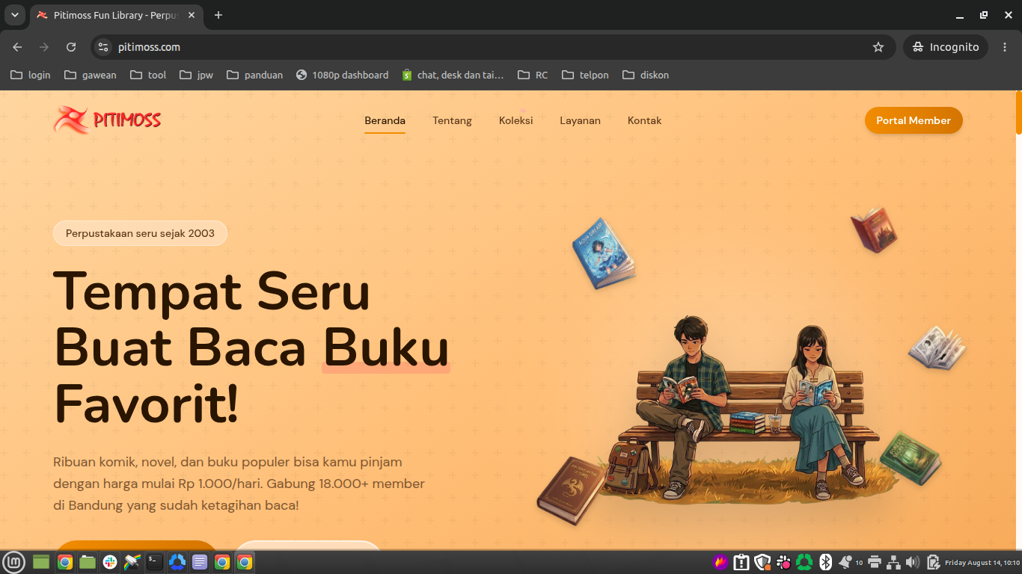Click the green show-desktop panel icon
The image size is (1022, 574).
coord(41,562)
